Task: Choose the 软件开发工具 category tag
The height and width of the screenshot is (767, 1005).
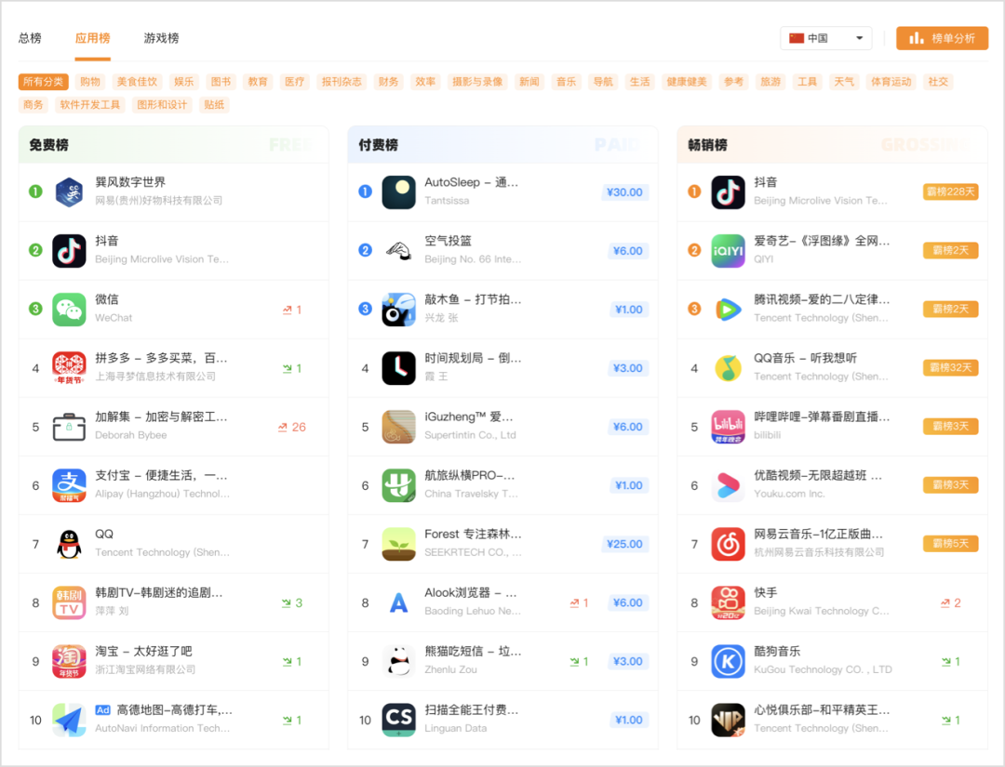Action: point(90,105)
